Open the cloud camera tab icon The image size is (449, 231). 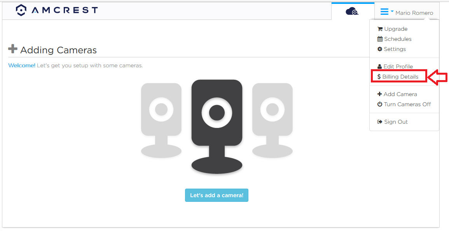pos(352,11)
